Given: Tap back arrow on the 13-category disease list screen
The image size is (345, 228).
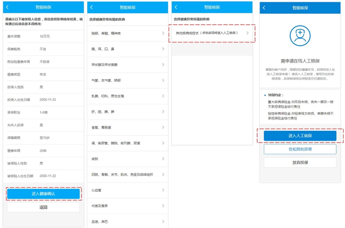Looking at the screenshot, I should (x=91, y=7).
